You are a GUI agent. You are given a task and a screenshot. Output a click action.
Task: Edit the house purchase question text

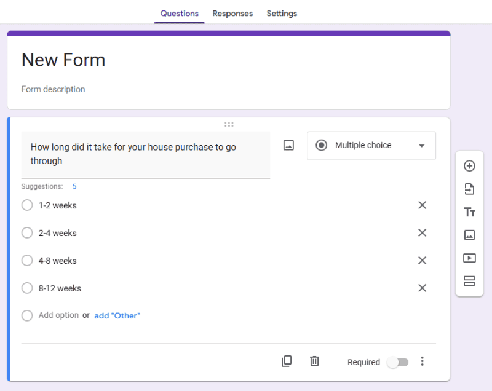click(x=146, y=154)
